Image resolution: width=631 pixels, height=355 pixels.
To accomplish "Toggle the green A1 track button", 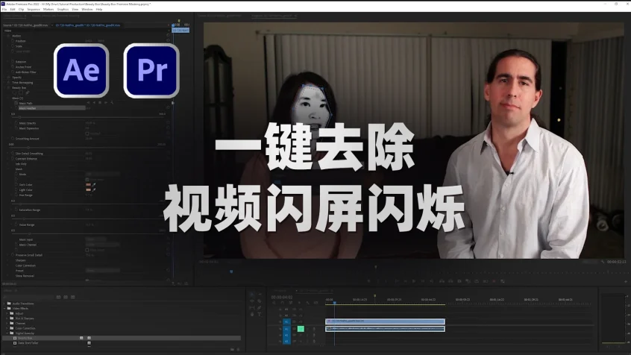I will [301, 329].
